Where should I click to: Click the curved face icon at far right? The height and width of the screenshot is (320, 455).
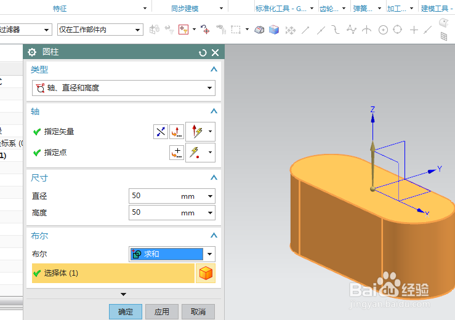(444, 22)
